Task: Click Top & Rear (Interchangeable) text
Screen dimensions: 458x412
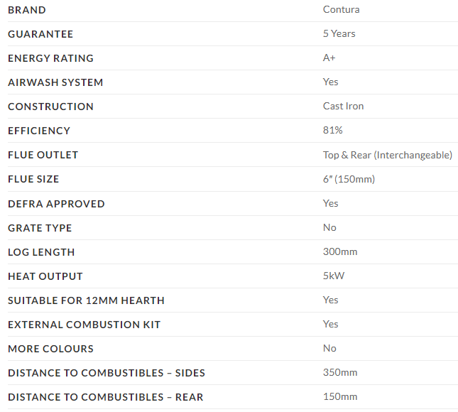Action: 388,155
